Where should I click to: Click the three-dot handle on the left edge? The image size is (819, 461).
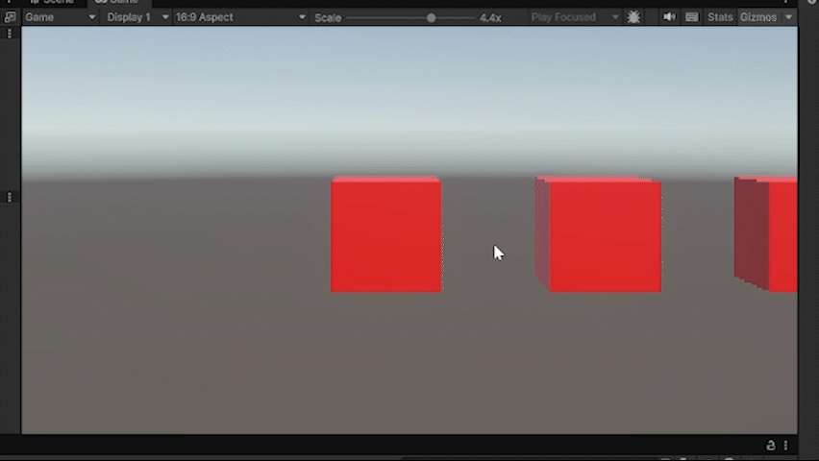tap(10, 197)
